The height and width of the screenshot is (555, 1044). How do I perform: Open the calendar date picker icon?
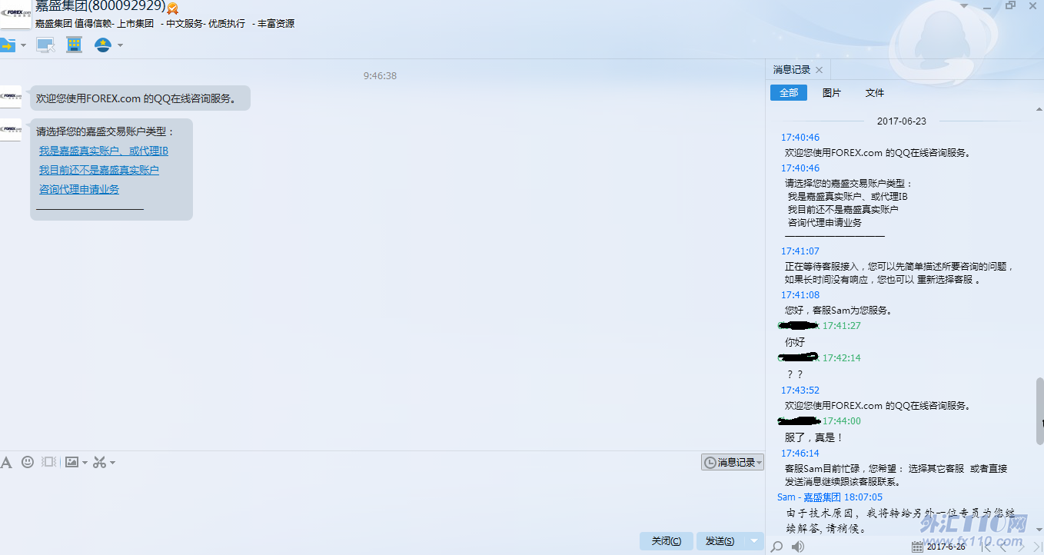[917, 547]
